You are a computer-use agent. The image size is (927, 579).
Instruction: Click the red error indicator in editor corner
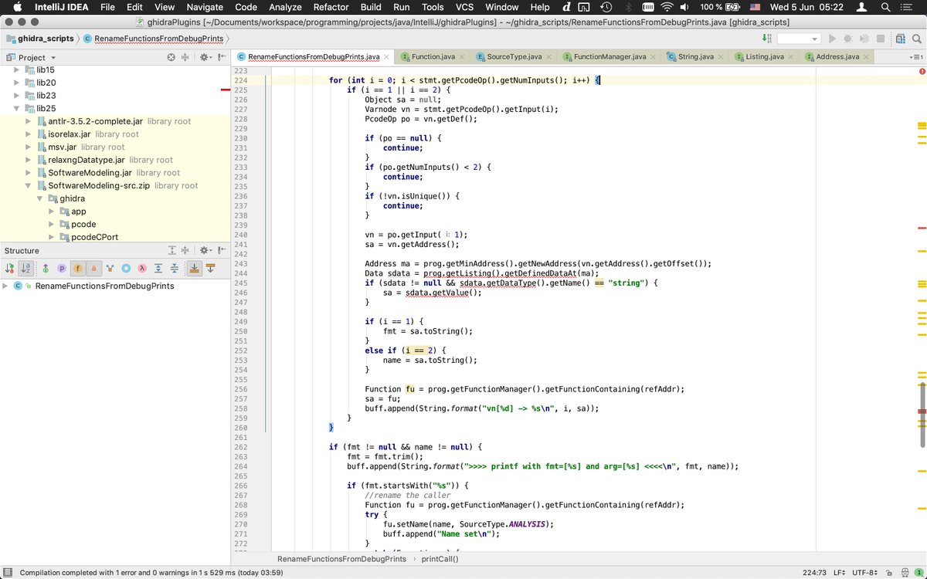click(x=922, y=71)
